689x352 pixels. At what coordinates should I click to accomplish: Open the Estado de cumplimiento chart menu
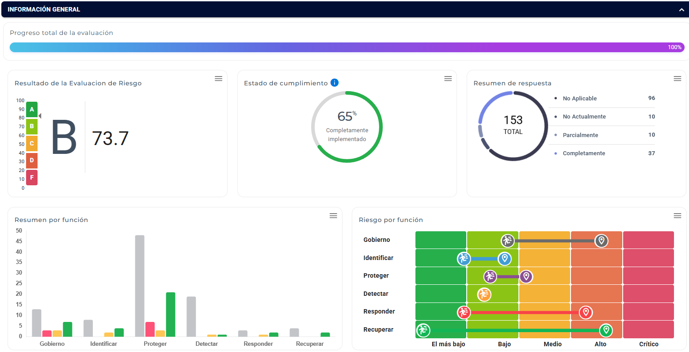(x=448, y=79)
